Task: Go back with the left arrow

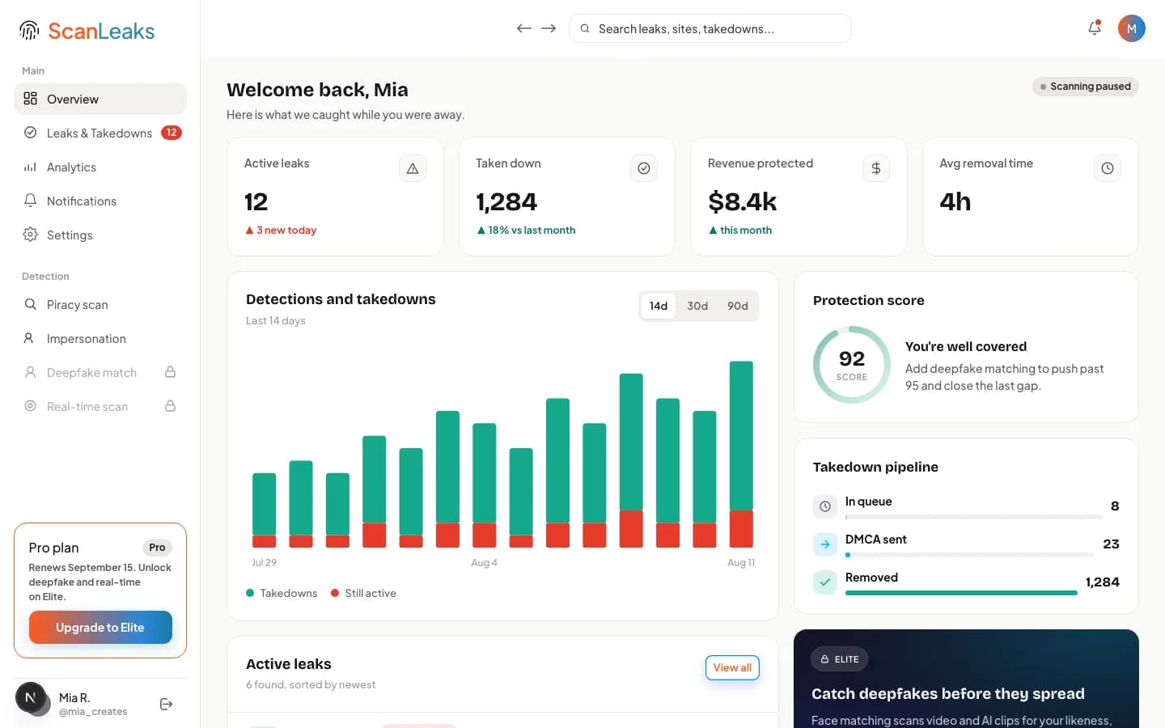Action: (524, 28)
